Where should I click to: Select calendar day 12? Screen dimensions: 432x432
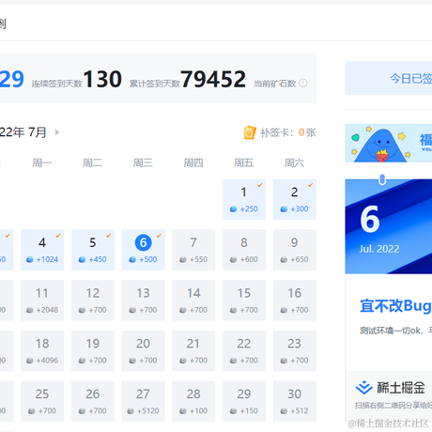click(x=93, y=301)
